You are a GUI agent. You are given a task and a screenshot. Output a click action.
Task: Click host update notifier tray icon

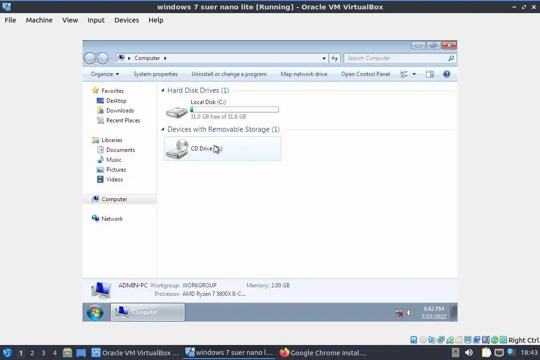coord(511,352)
